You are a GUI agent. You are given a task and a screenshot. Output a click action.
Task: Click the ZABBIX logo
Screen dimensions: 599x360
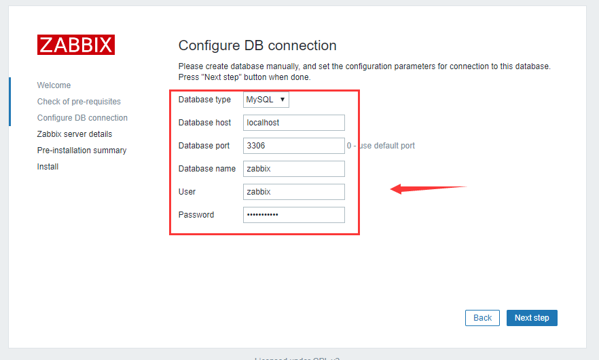pyautogui.click(x=76, y=45)
